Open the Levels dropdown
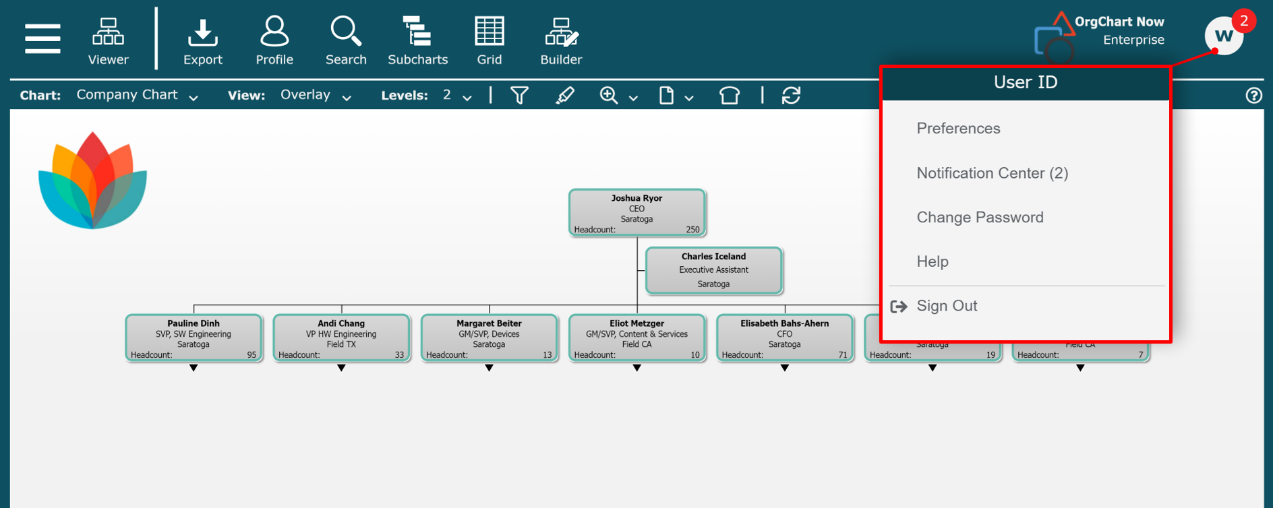Viewport: 1273px width, 508px height. 457,96
